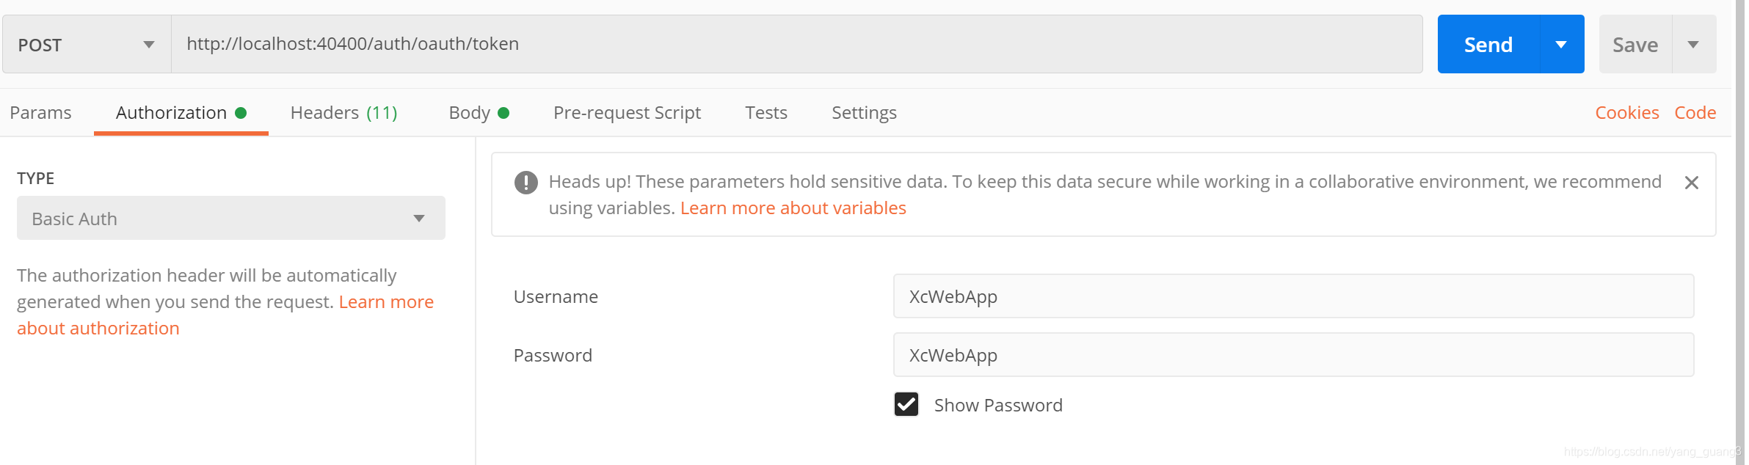Screen dimensions: 1749x465
Task: Follow Learn more about variables link
Action: 793,208
